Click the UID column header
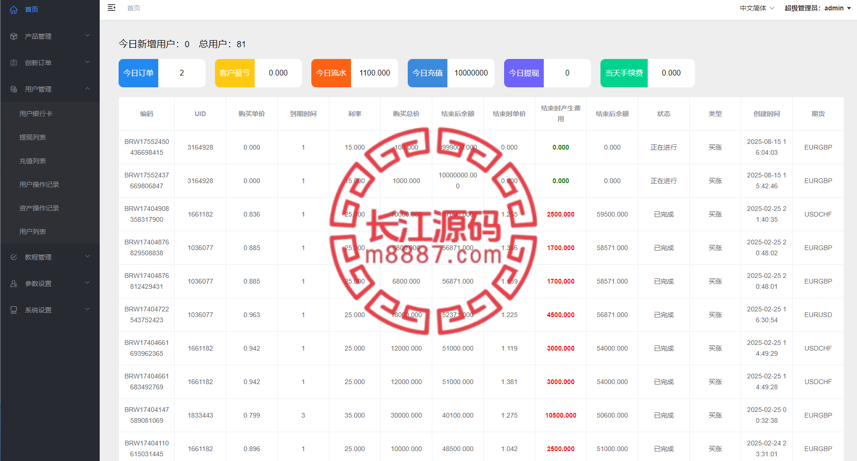 (200, 114)
